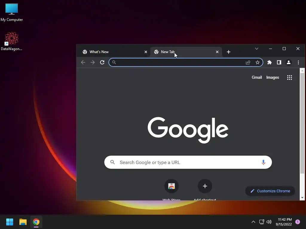Show hidden system tray icons
Viewport: 306px width, 229px height.
pyautogui.click(x=253, y=222)
